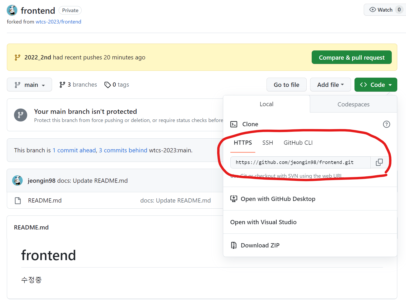
Task: Select the HTTPS clone tab
Action: tap(243, 143)
